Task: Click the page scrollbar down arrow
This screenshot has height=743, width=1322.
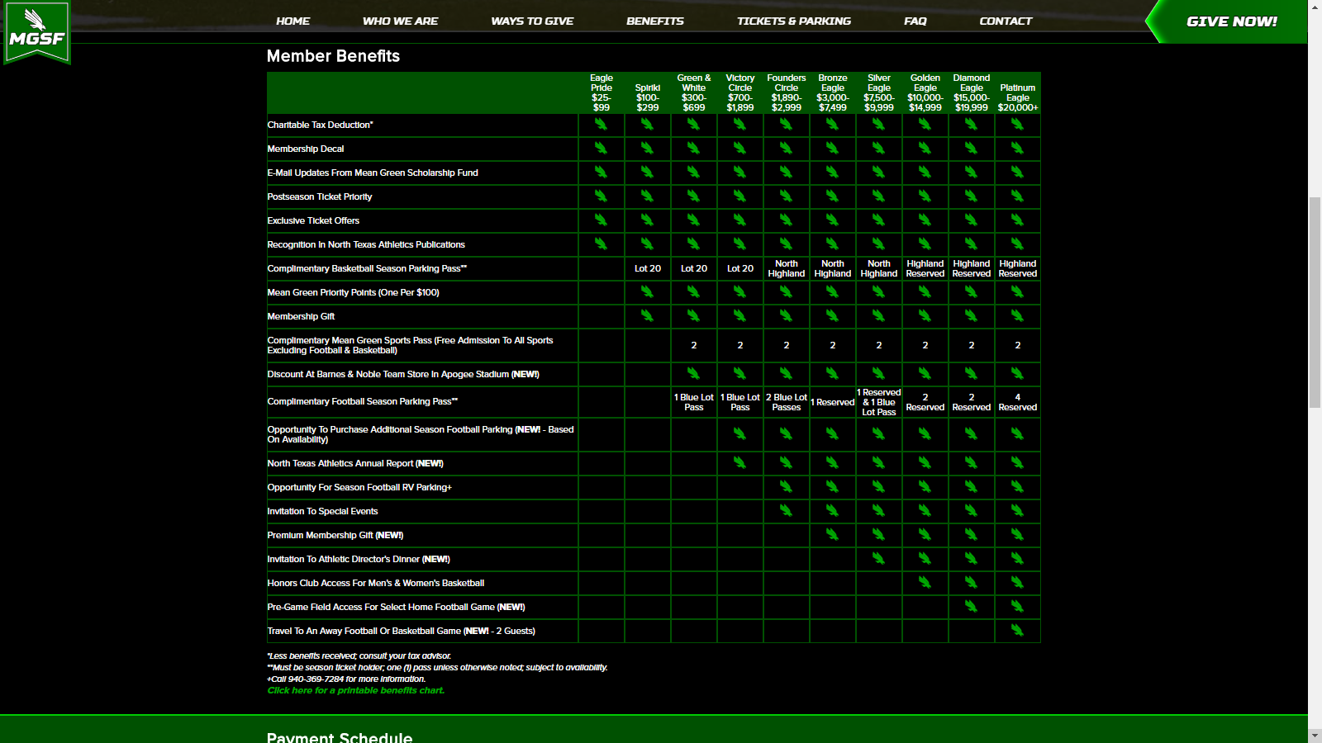Action: [x=1315, y=736]
